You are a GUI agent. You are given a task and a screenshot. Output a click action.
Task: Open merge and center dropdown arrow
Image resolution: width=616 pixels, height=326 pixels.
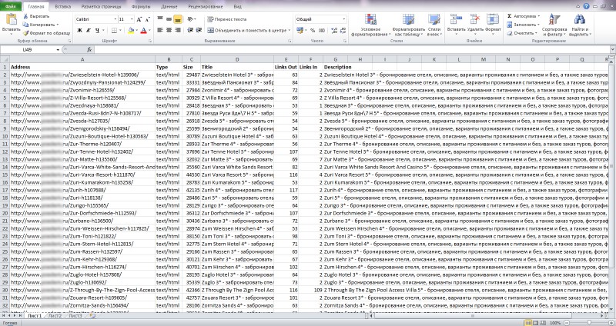pos(290,30)
